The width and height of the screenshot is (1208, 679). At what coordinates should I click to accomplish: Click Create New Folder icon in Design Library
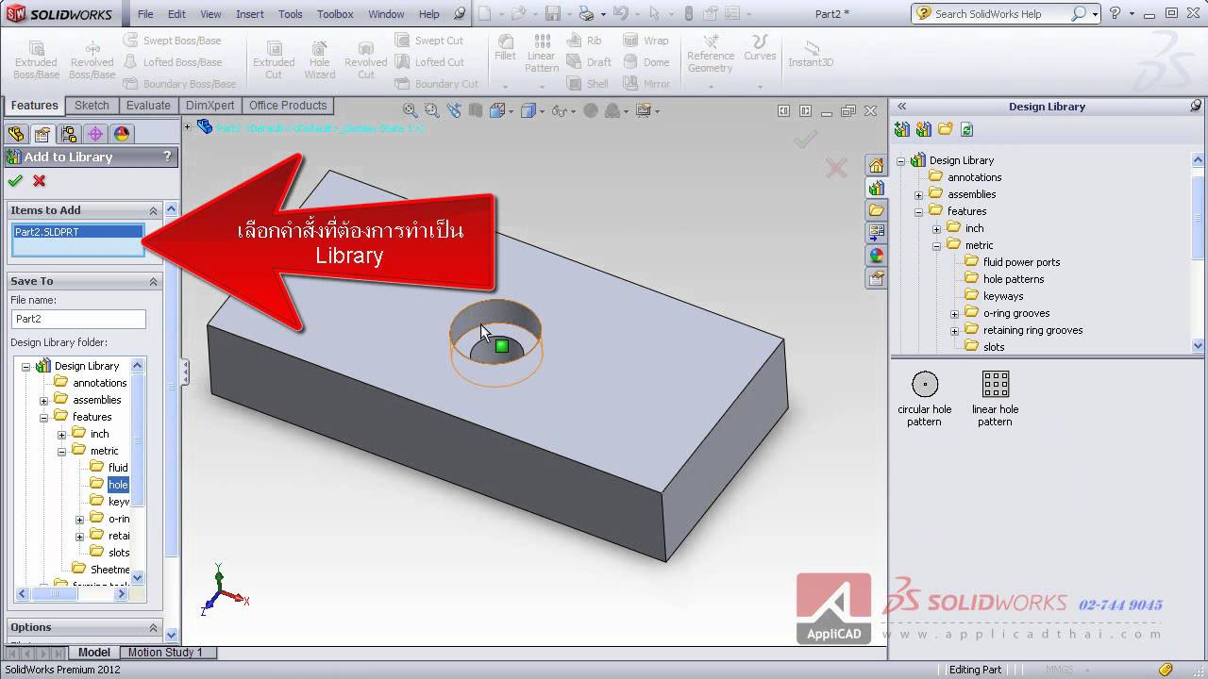[946, 129]
